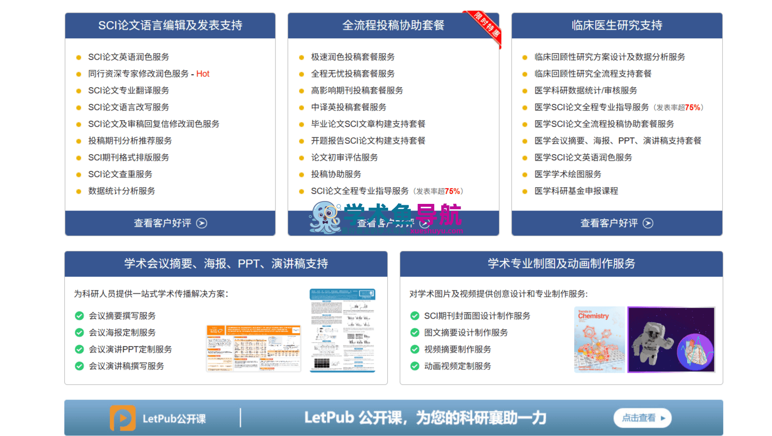The image size is (772, 436).
Task: Open 极速润色投稿套餐服务 link
Action: 353,57
